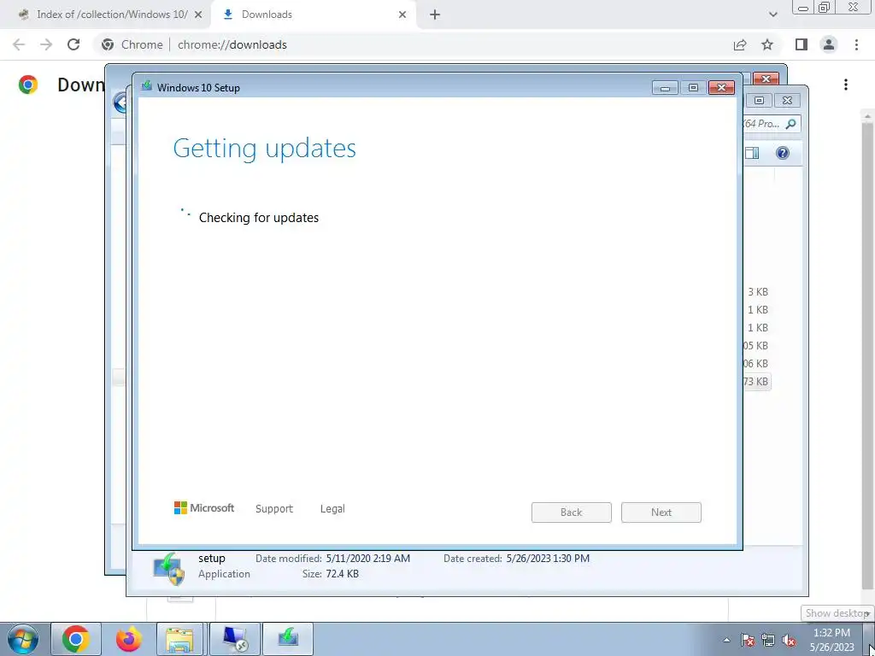This screenshot has width=875, height=656.
Task: Click the network tray icon
Action: tap(768, 640)
